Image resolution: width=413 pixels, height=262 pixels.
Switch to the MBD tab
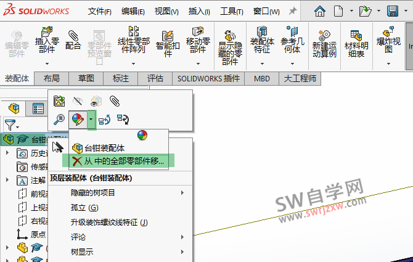262,78
